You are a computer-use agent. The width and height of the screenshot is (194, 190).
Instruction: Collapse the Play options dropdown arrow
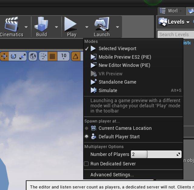[87, 27]
